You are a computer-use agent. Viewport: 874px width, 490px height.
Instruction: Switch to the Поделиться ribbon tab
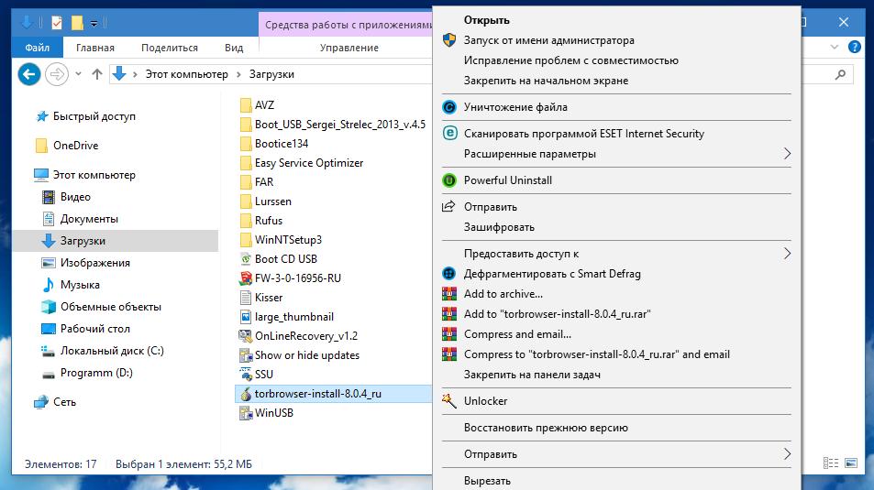coord(170,48)
